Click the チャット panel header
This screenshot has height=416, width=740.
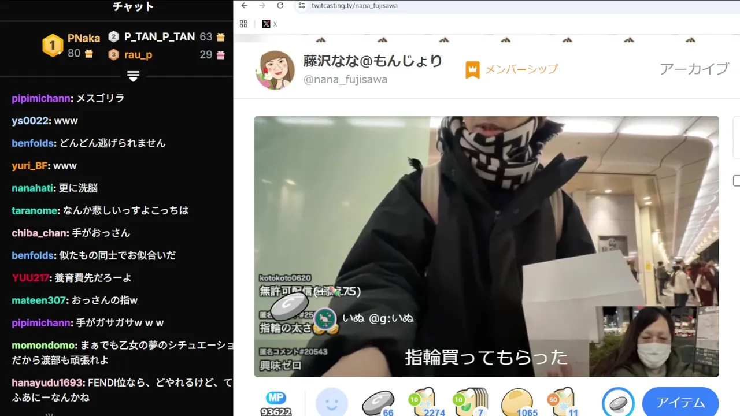pyautogui.click(x=133, y=6)
